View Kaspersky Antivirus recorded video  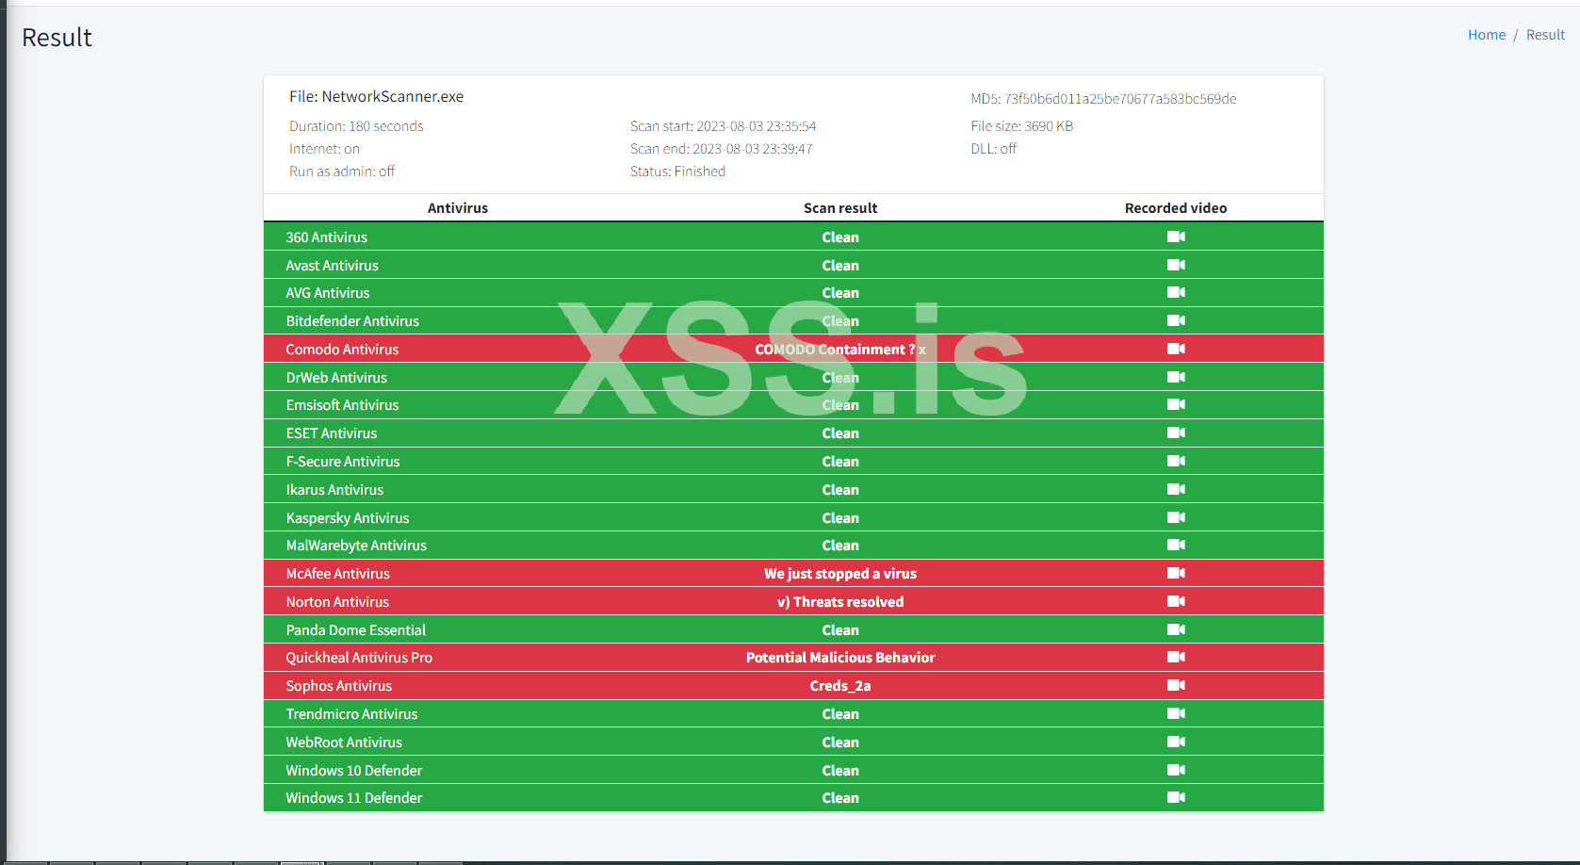click(x=1176, y=517)
